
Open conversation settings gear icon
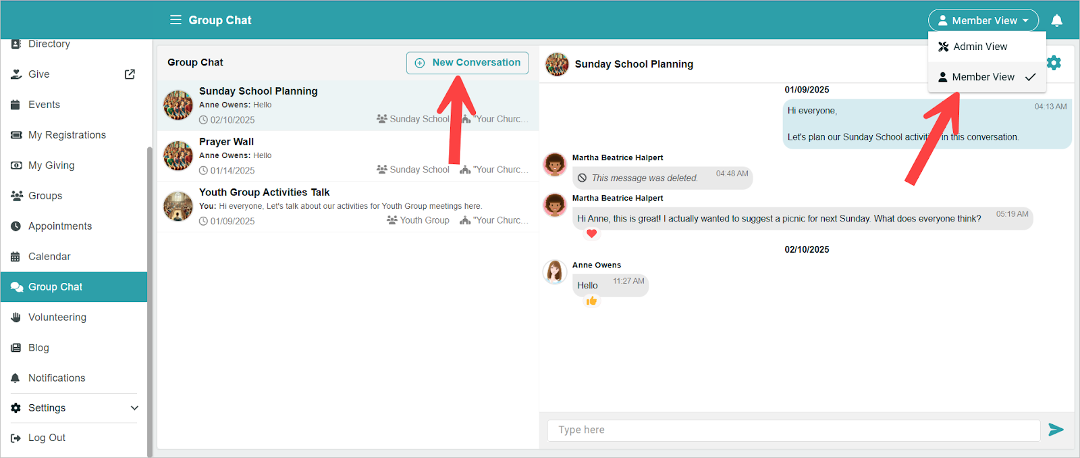pyautogui.click(x=1054, y=63)
